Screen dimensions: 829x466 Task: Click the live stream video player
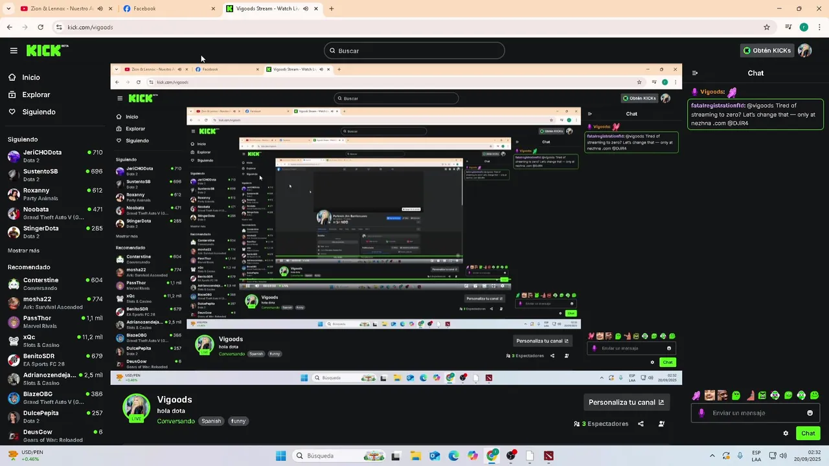pos(396,225)
